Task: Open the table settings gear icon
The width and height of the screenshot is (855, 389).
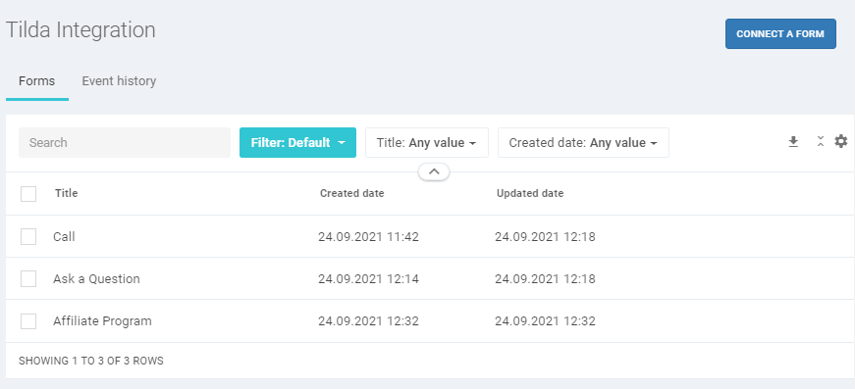Action: (x=841, y=141)
